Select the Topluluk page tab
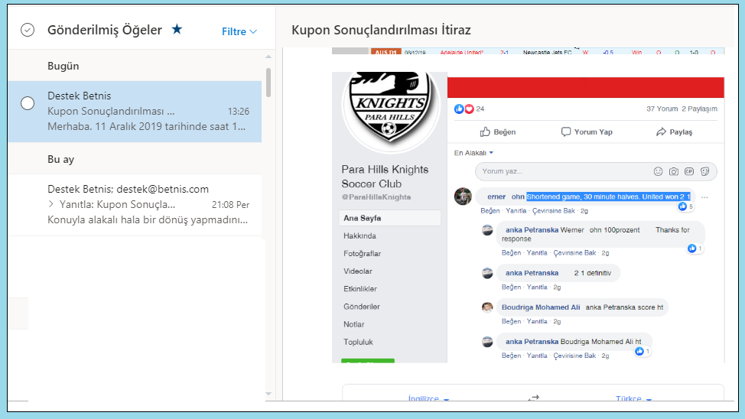745x419 pixels. tap(358, 342)
